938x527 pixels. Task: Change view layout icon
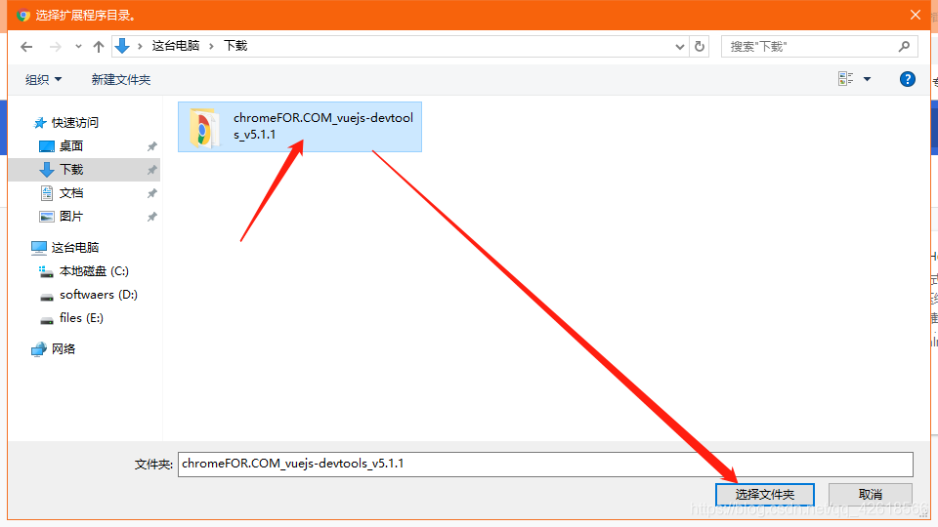[x=846, y=78]
